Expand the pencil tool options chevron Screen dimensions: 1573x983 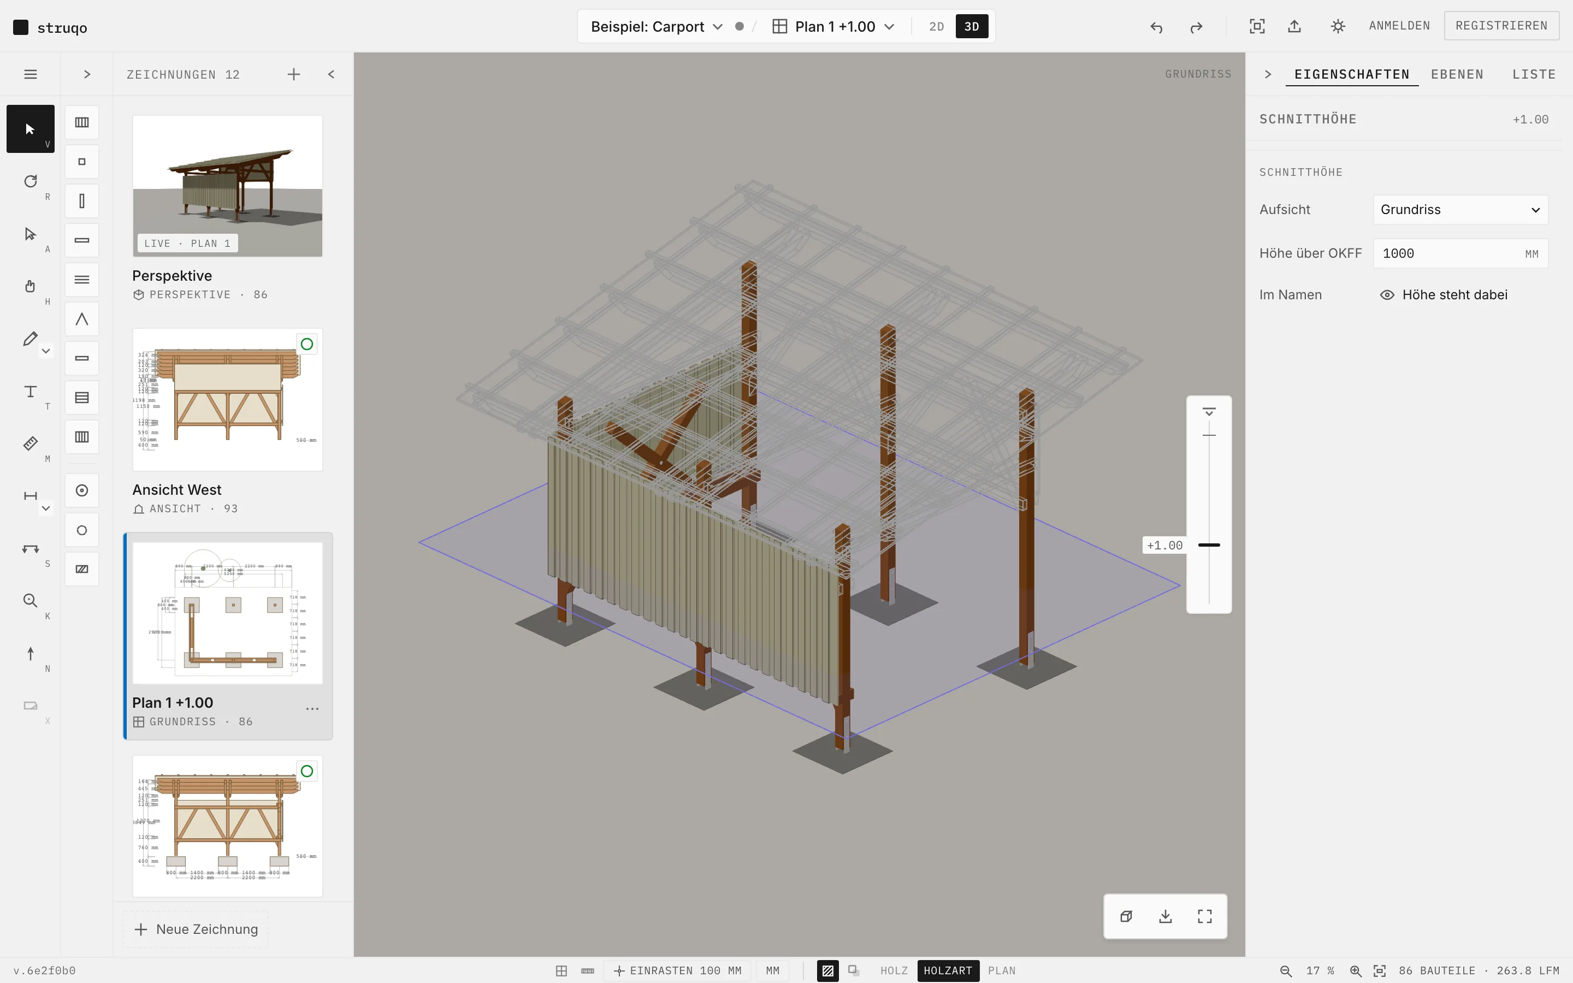(45, 351)
